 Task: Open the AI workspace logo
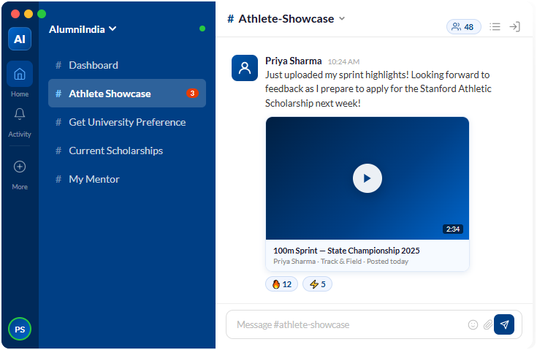tap(20, 39)
